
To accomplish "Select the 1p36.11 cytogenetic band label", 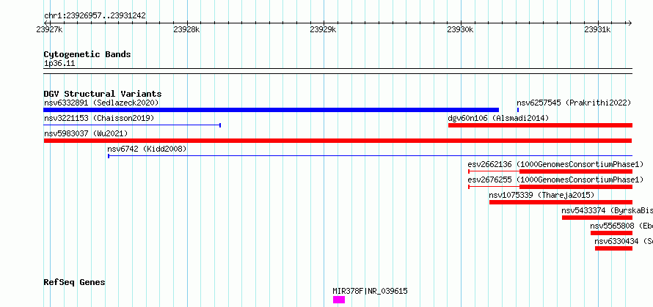I will tap(59, 64).
